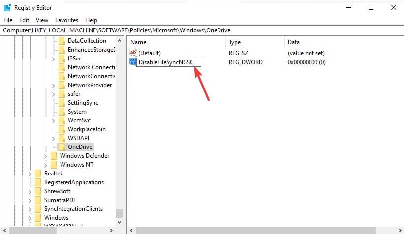The image size is (404, 234).
Task: Select the OneDrive tree item label
Action: [x=80, y=147]
